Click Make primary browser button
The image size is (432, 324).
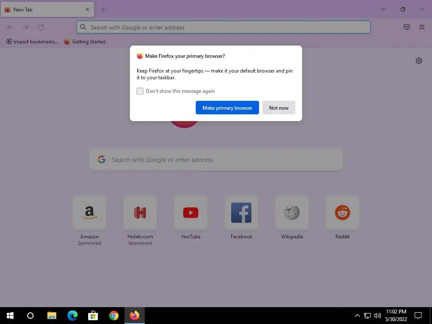click(227, 108)
